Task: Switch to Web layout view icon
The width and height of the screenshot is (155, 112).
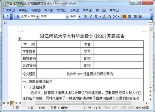Action: coord(8,103)
